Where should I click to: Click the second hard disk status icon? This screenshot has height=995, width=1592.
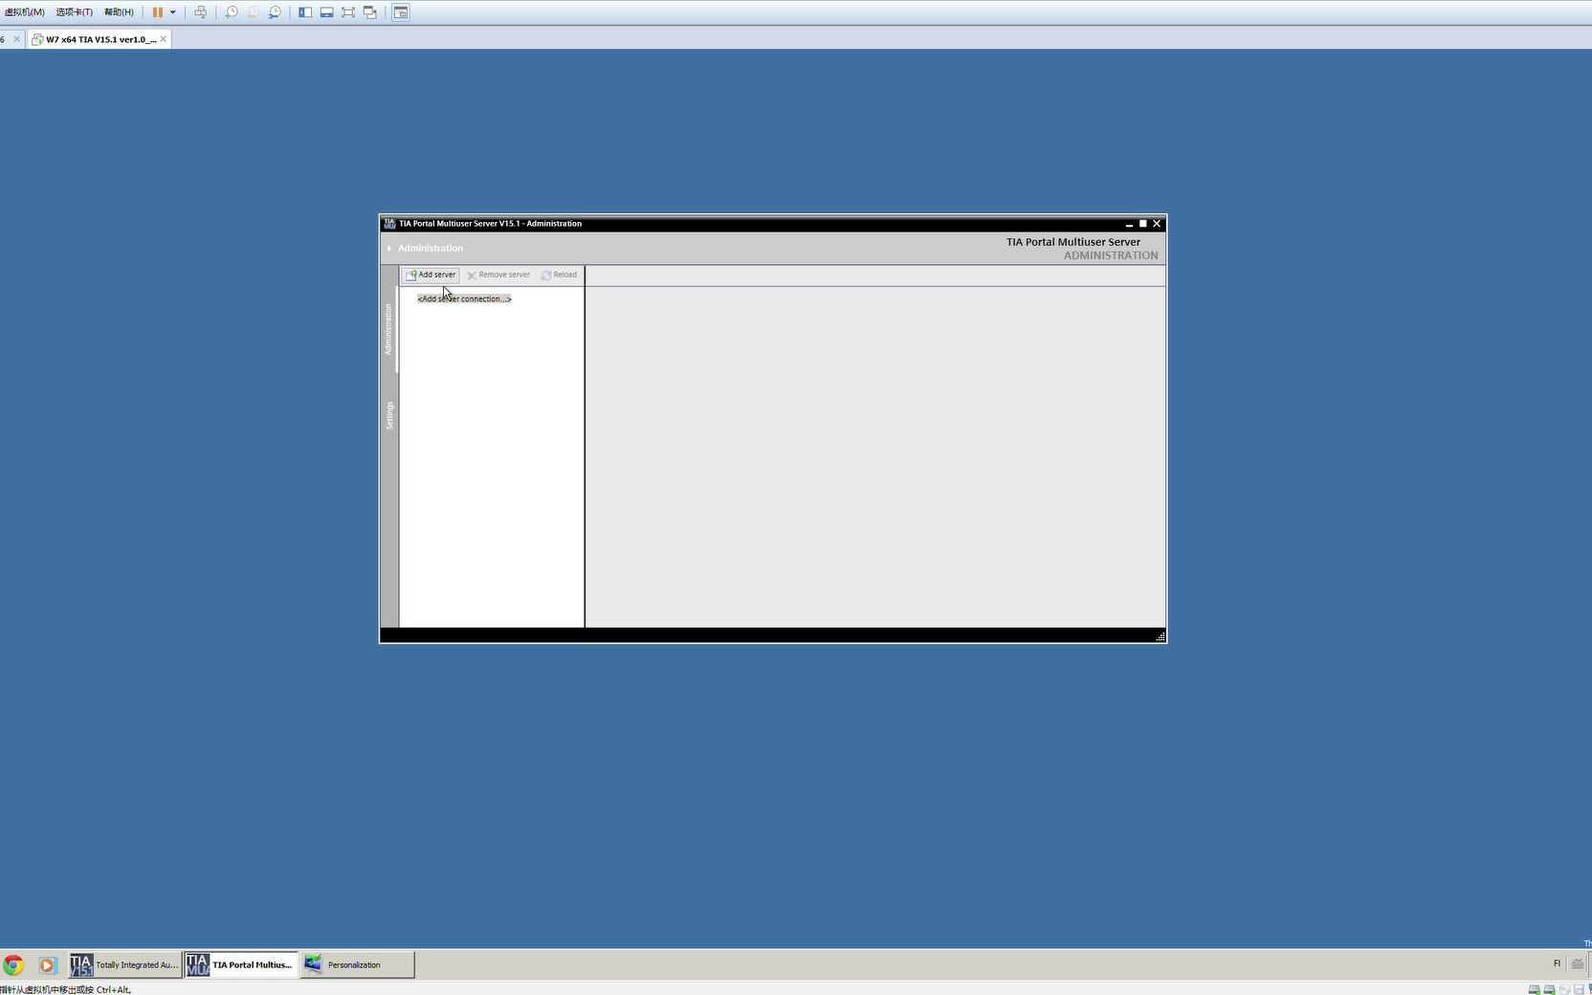1549,989
